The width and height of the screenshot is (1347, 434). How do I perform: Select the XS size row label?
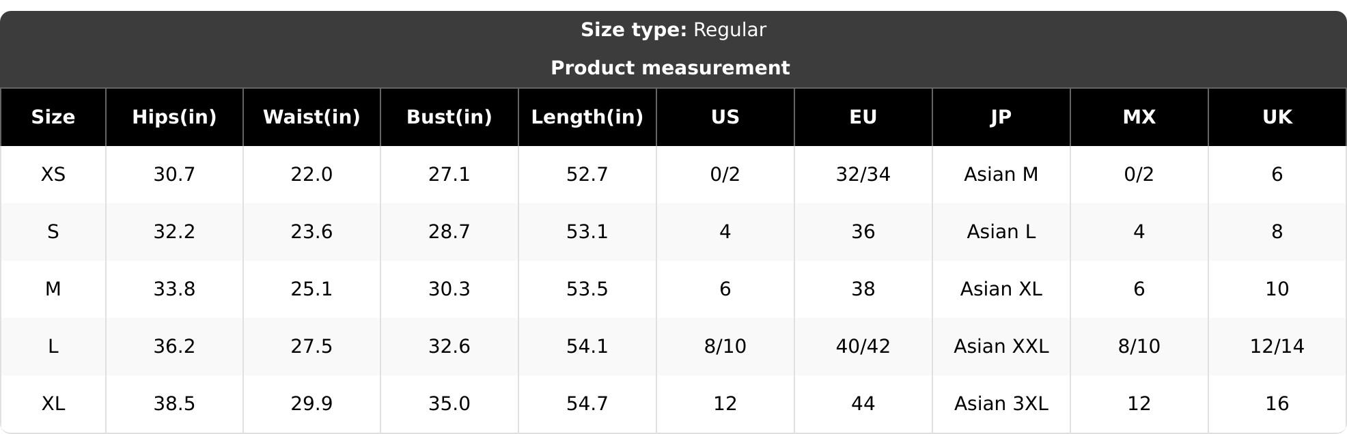(53, 175)
